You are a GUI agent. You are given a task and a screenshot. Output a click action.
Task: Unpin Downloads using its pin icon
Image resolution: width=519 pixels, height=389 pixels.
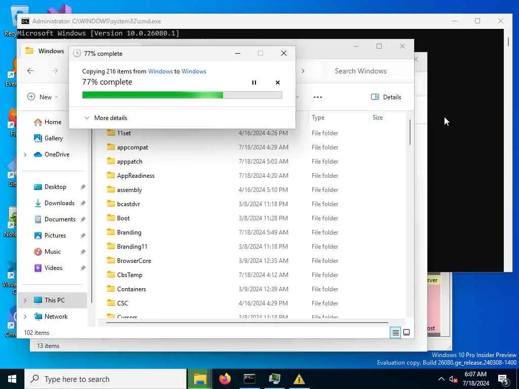click(x=83, y=203)
